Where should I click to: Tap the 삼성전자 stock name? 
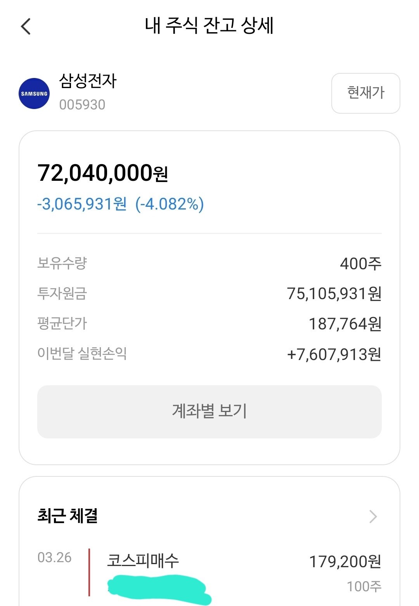coord(88,81)
